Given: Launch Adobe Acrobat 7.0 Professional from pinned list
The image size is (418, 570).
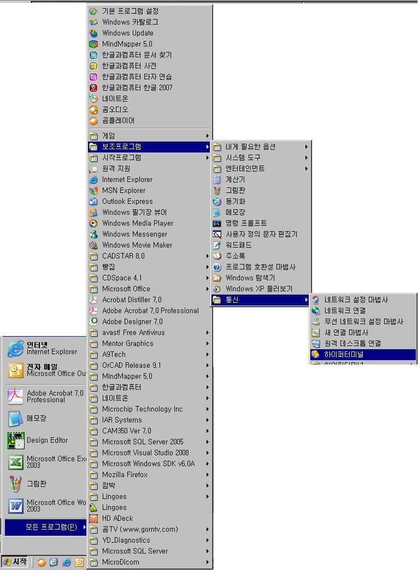Looking at the screenshot, I should [44, 396].
